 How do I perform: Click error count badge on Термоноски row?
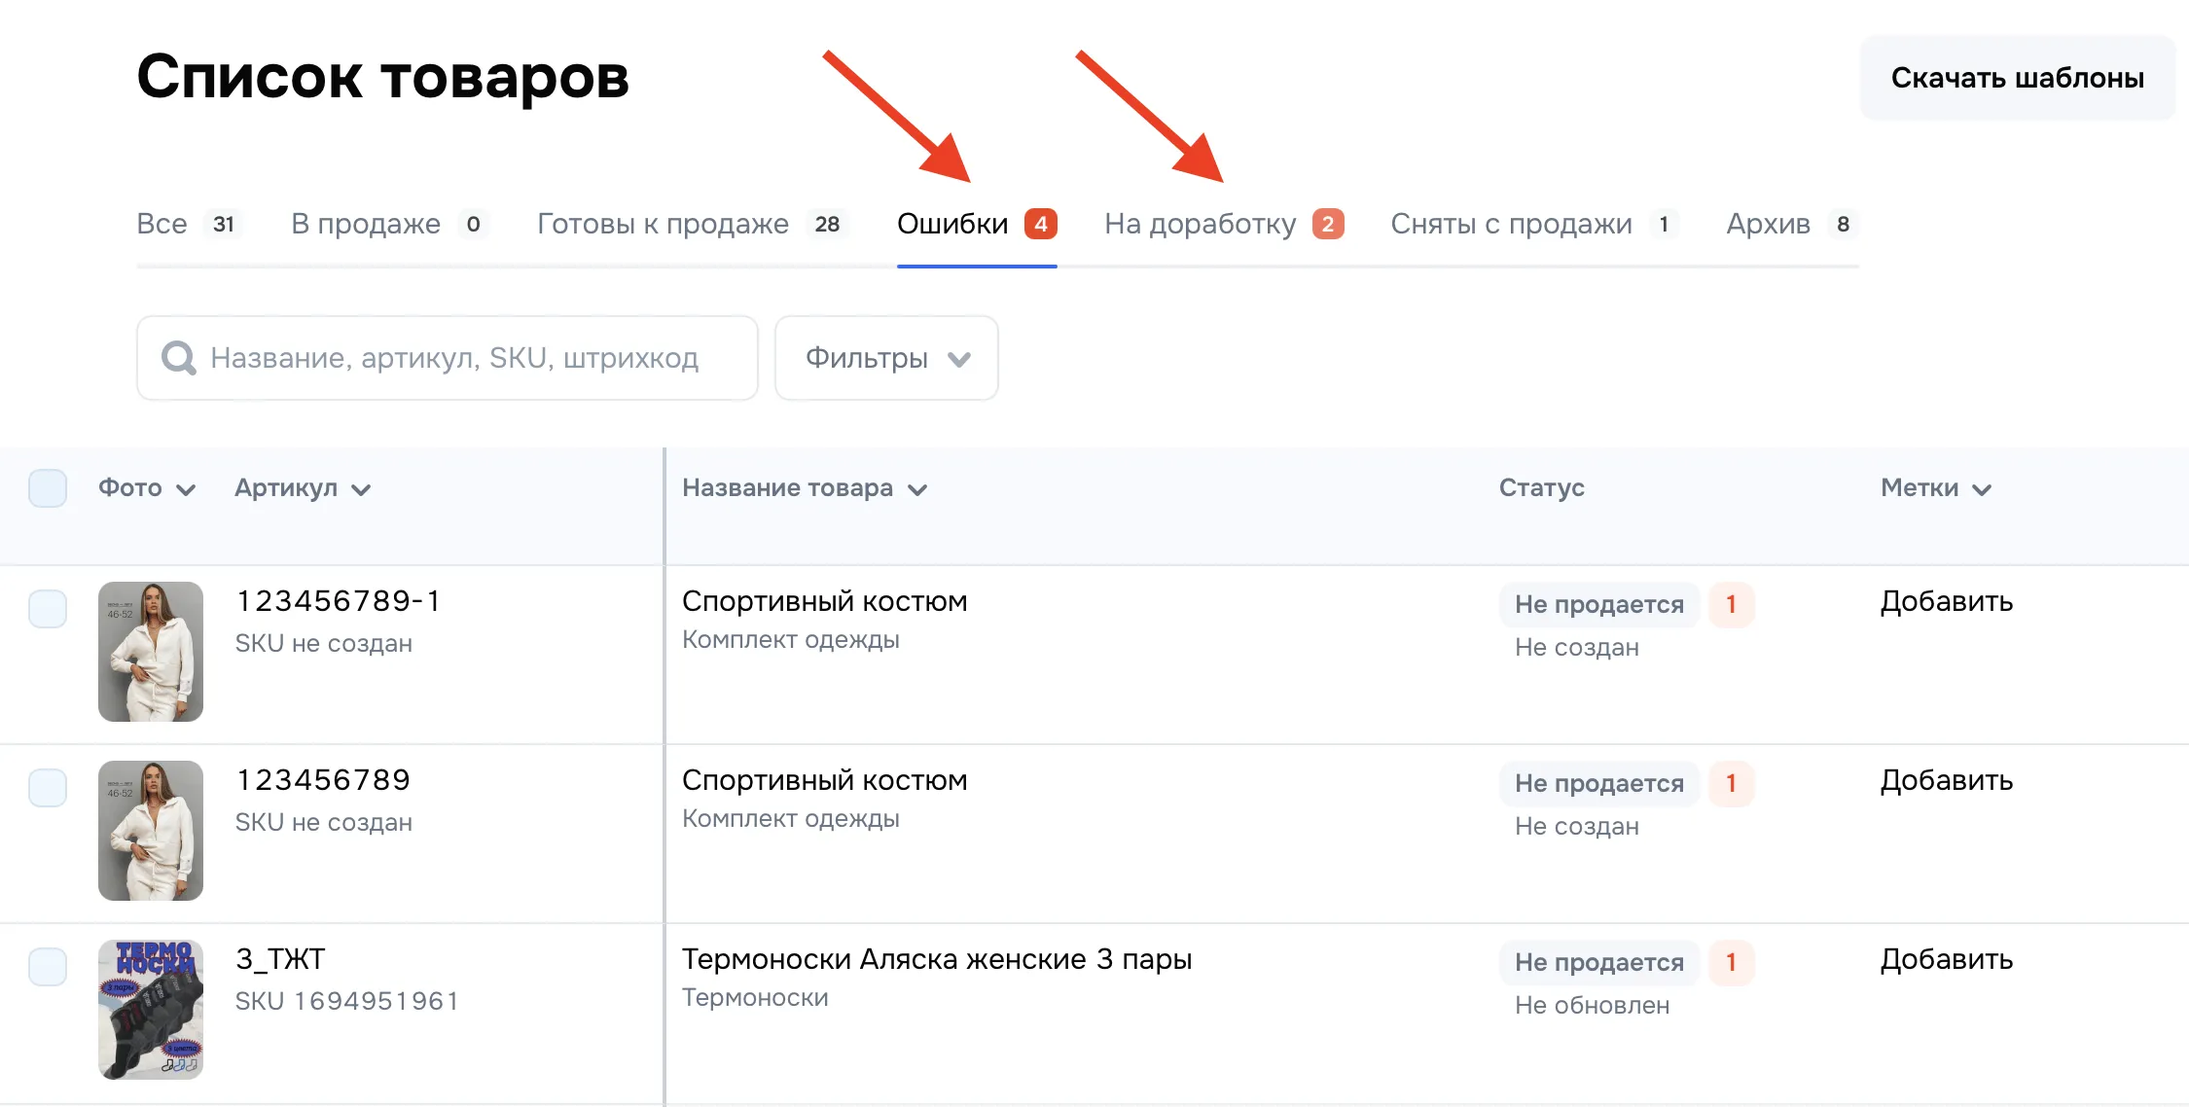pos(1731,962)
